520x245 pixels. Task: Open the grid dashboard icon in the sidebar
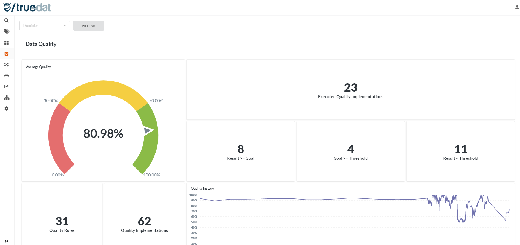pos(7,43)
